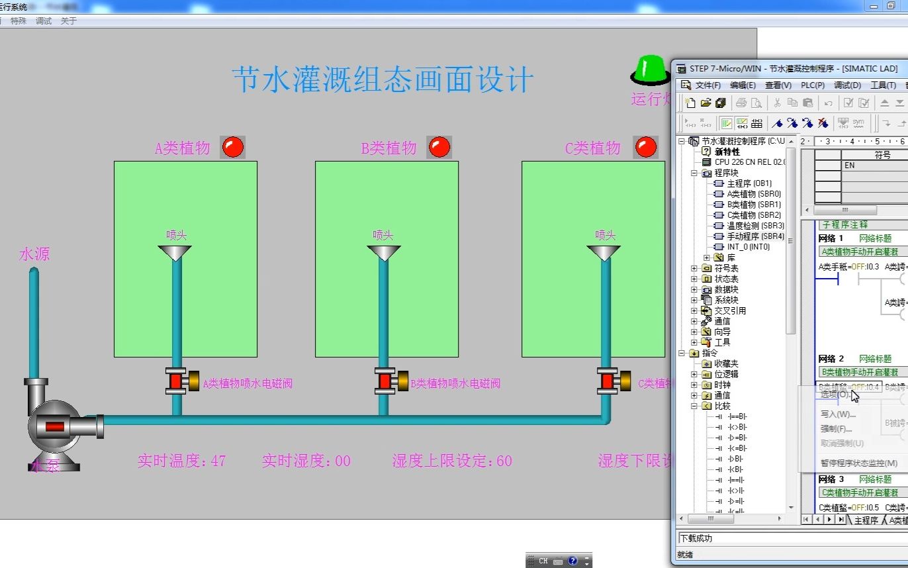Click the C类植物 sprinkler nozzle
The image size is (908, 568).
(x=604, y=253)
